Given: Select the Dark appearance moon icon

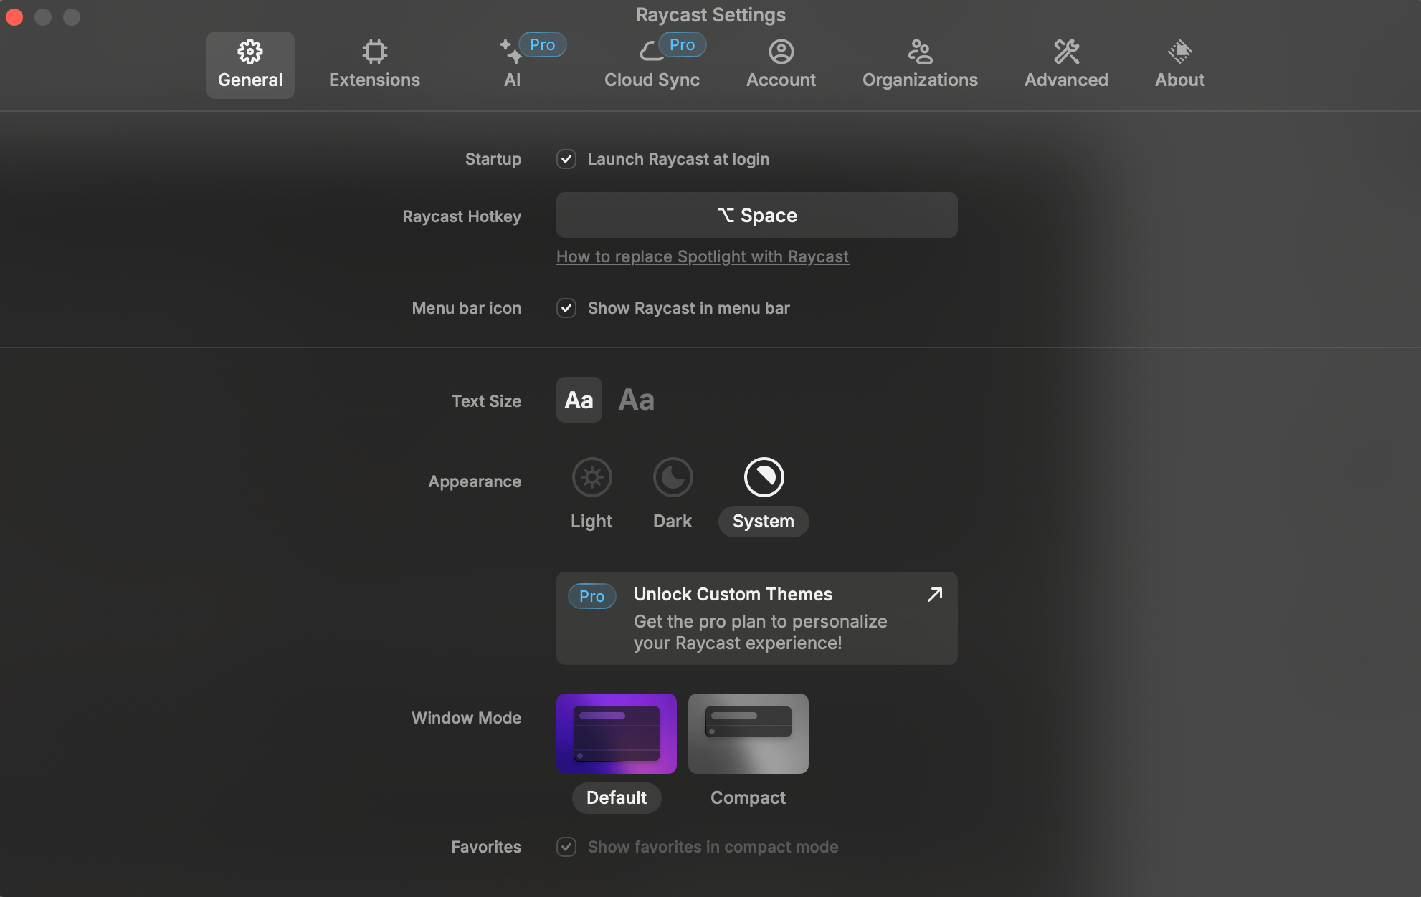Looking at the screenshot, I should 673,477.
